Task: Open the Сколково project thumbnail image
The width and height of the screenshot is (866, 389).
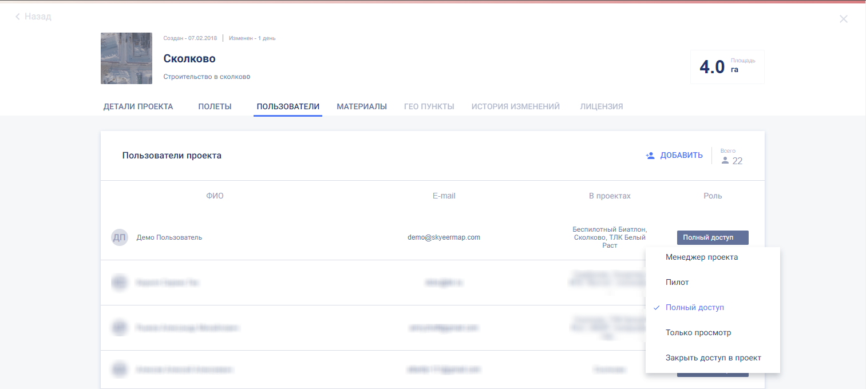Action: pos(126,58)
